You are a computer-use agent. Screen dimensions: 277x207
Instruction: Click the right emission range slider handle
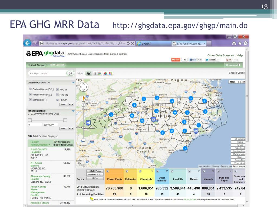(x=65, y=120)
